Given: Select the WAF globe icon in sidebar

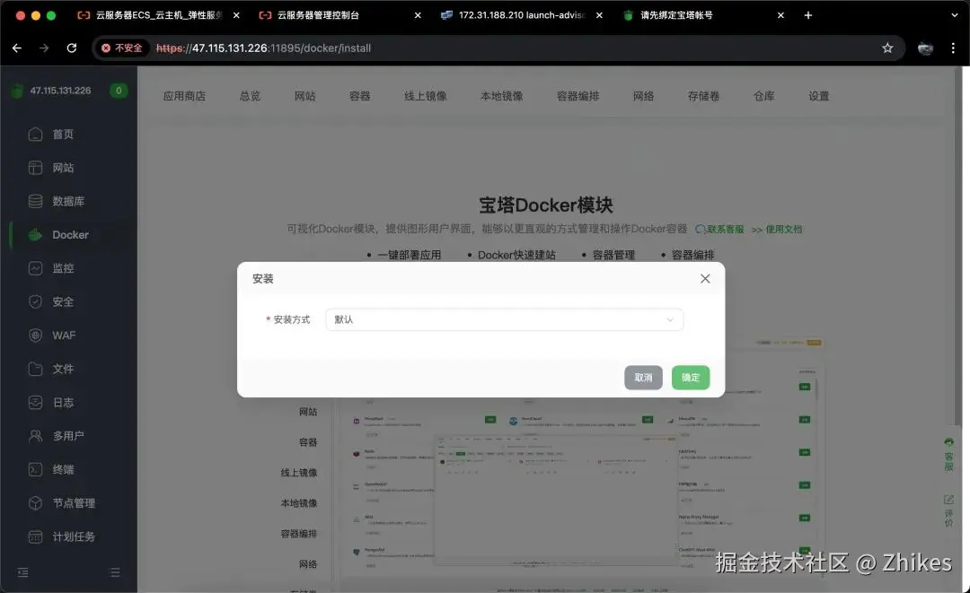Looking at the screenshot, I should pos(35,336).
